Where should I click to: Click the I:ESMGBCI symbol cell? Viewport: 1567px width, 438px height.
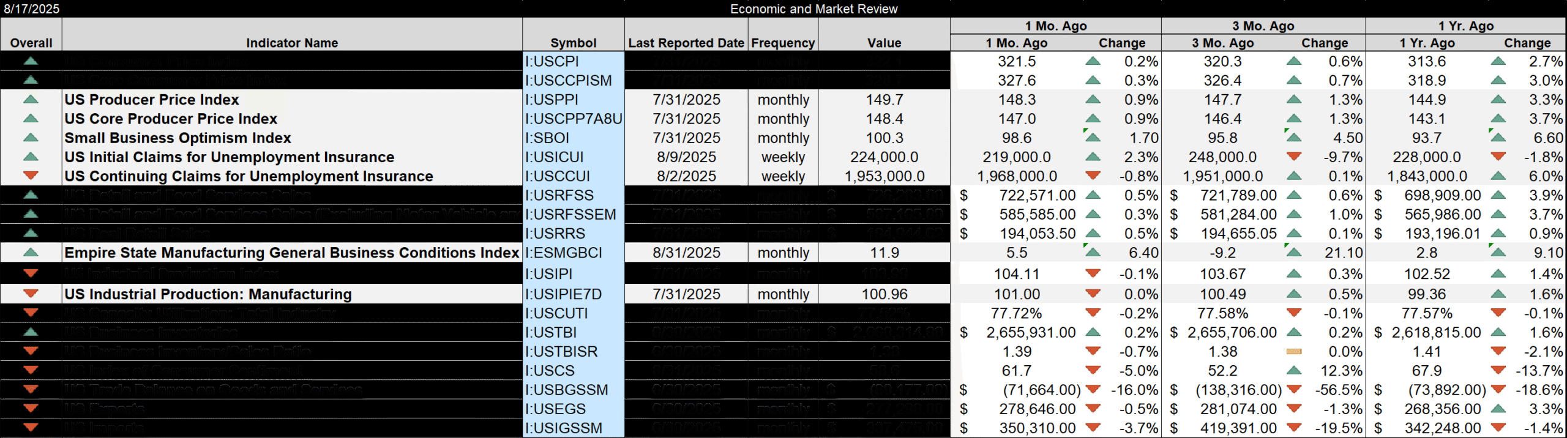pyautogui.click(x=573, y=253)
